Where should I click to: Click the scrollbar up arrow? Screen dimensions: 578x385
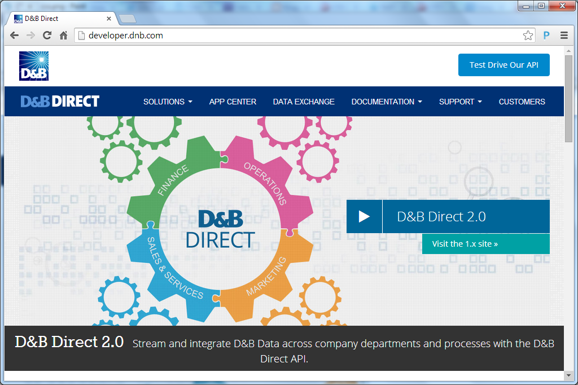(x=568, y=50)
